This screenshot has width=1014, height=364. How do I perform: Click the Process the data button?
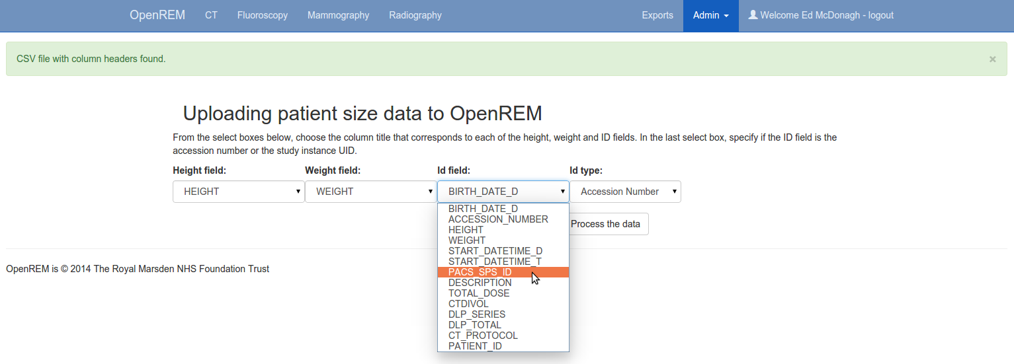coord(605,224)
